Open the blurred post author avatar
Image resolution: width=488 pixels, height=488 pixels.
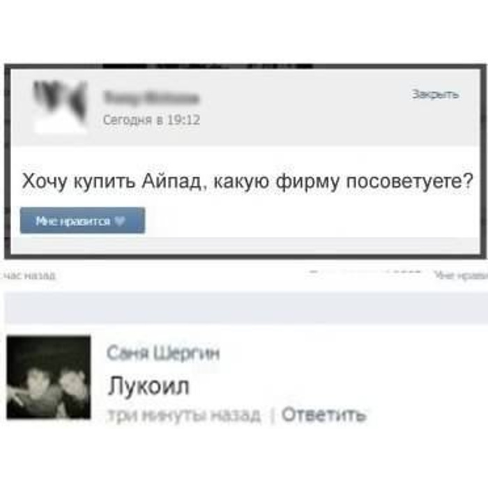(x=60, y=106)
